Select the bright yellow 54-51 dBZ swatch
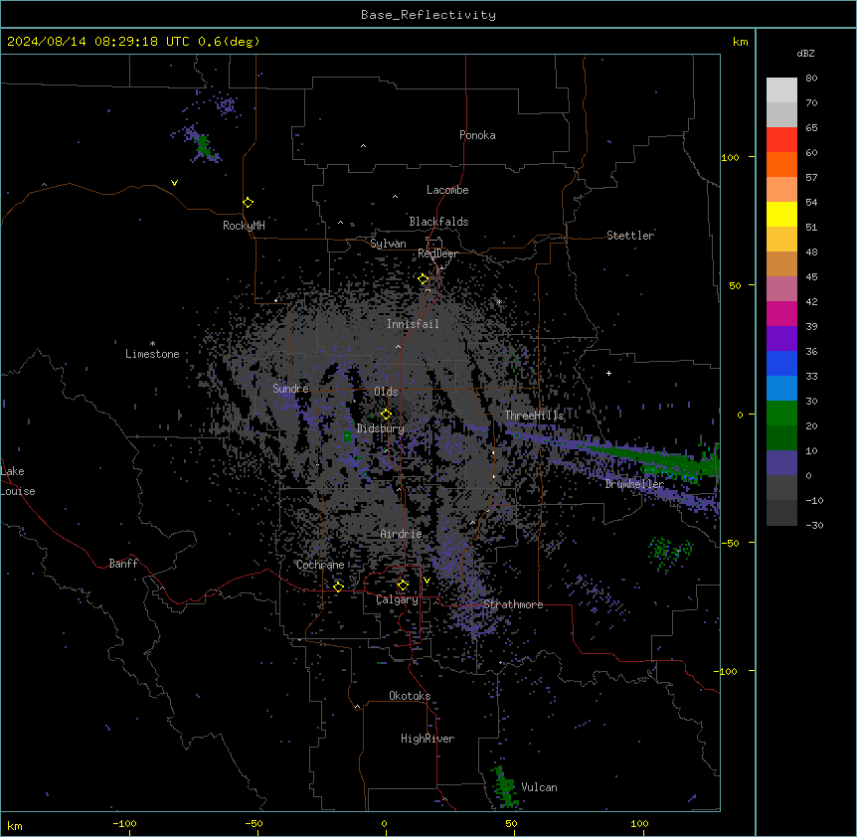 point(781,214)
